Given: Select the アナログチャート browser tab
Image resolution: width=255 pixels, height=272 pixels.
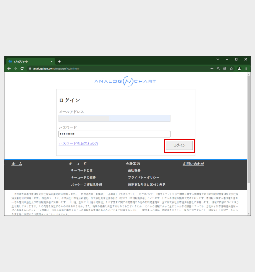Looking at the screenshot, I should 31,61.
